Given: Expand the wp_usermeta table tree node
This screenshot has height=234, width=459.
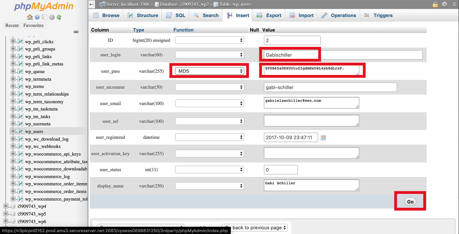Looking at the screenshot, I should point(13,124).
